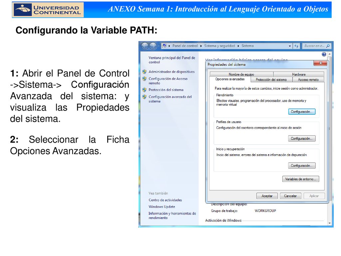This screenshot has height=256, width=341.
Task: Click the Vea también heading
Action: click(x=158, y=193)
